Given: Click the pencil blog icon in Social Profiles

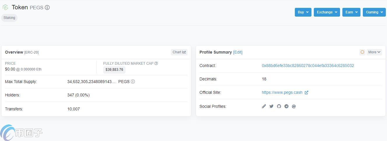Looking at the screenshot, I should (264, 106).
